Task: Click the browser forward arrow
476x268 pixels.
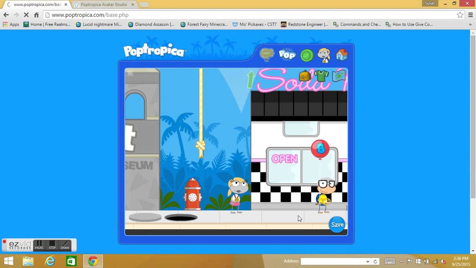Action: coord(16,15)
